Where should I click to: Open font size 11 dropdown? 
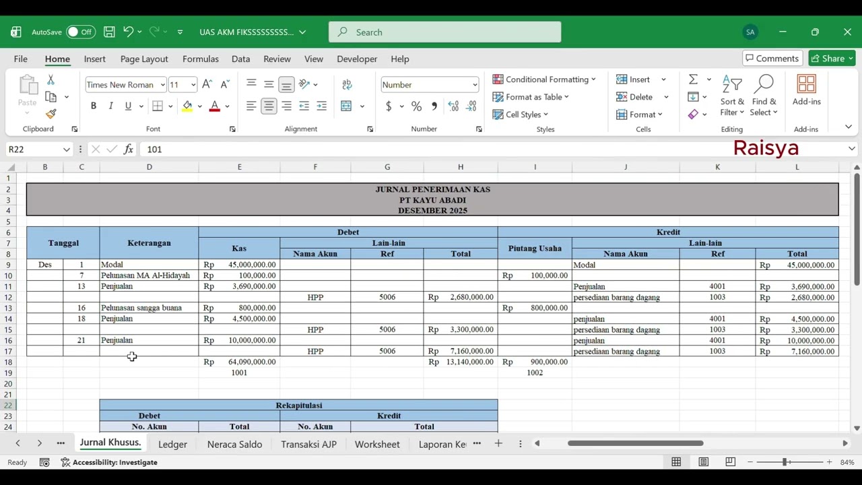(x=193, y=85)
